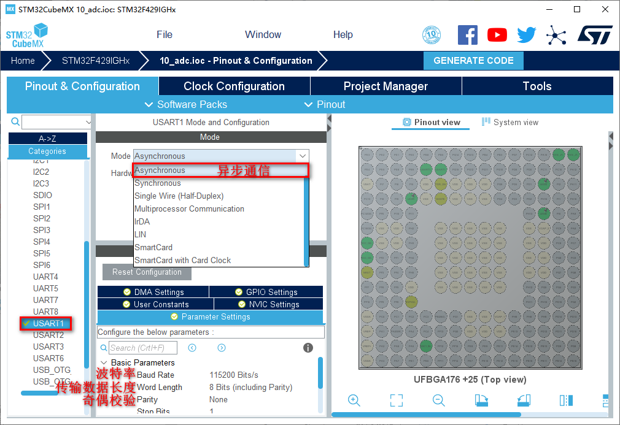Rotate the chip view counter-clockwise
Image resolution: width=620 pixels, height=425 pixels.
[x=524, y=400]
